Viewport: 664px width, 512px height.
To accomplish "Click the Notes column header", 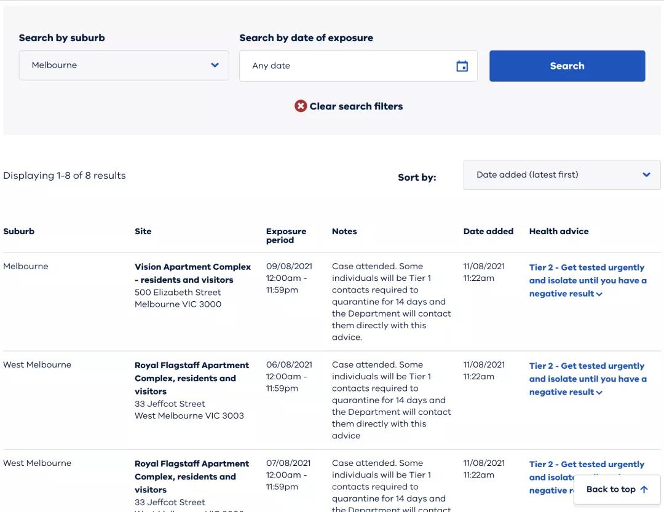I will 344,231.
